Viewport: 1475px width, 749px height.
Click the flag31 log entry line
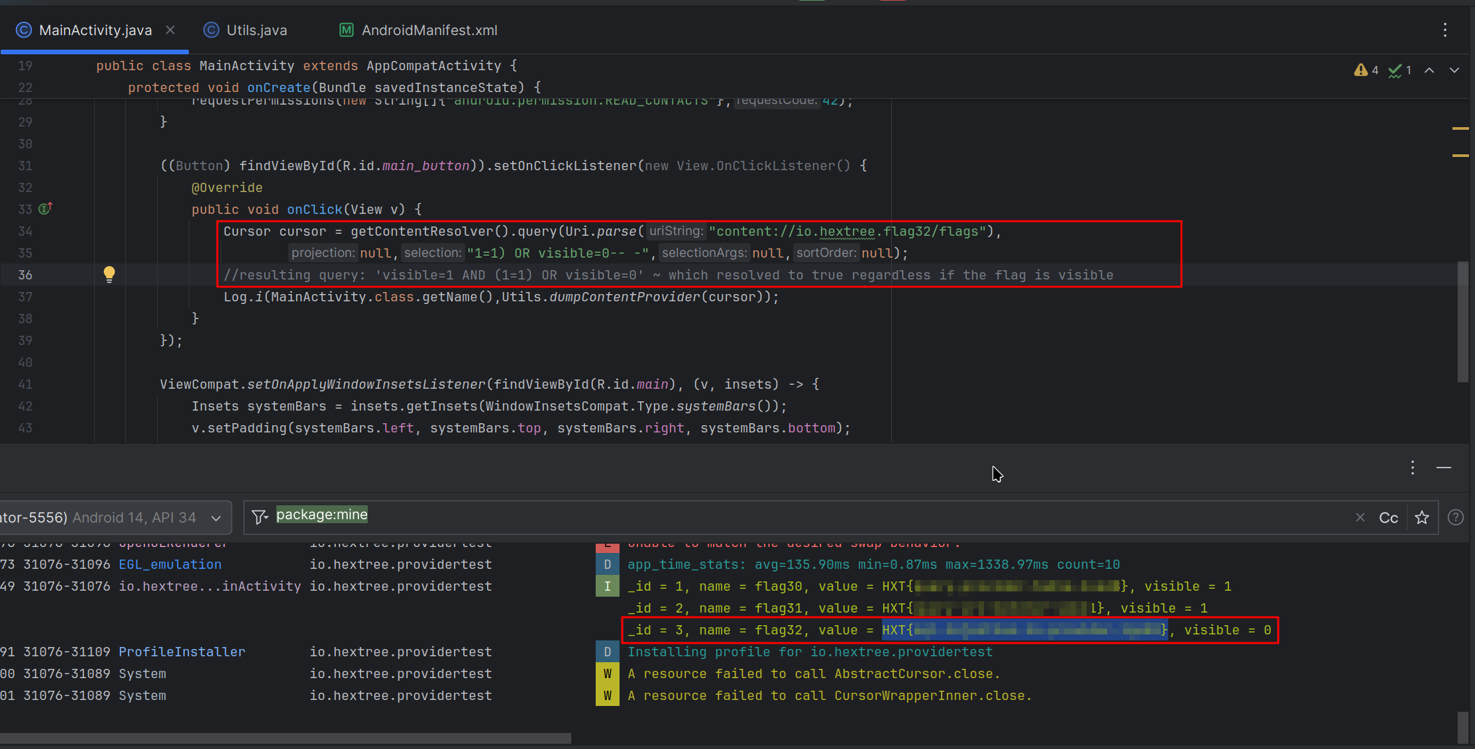[918, 609]
